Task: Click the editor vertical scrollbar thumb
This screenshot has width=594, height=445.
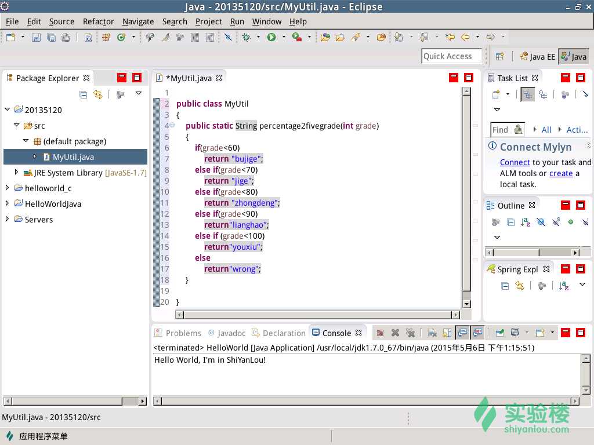Action: coord(467,193)
